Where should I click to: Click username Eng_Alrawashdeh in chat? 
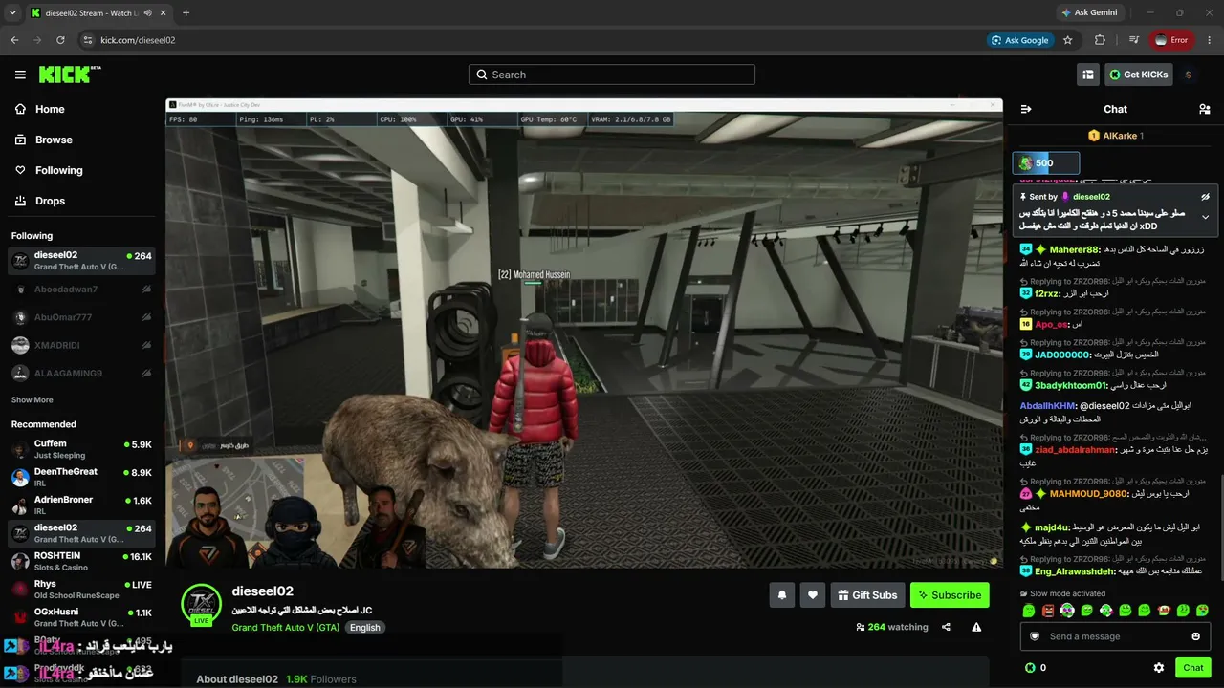point(1075,571)
